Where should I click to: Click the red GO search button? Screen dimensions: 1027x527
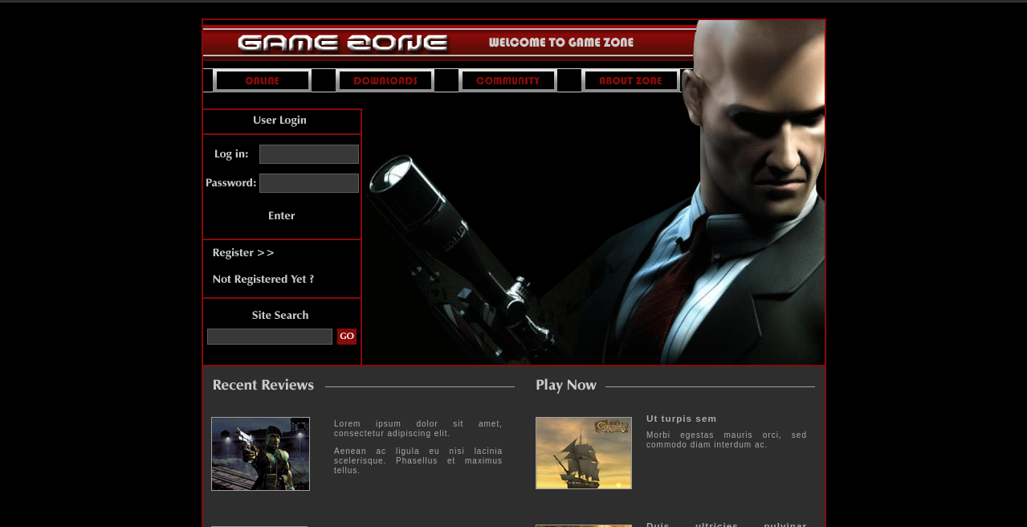point(347,337)
